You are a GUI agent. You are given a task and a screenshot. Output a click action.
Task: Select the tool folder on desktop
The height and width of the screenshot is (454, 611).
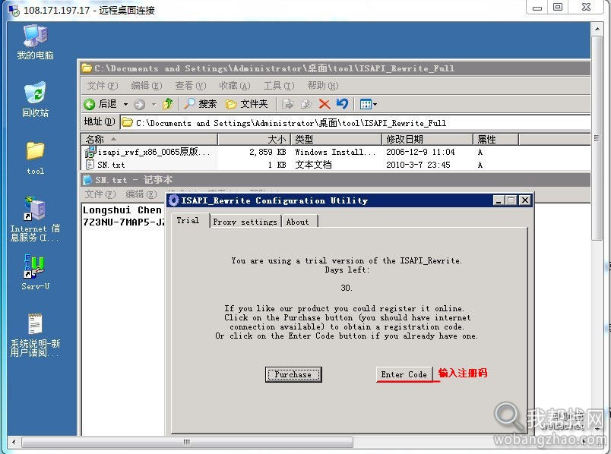35,158
